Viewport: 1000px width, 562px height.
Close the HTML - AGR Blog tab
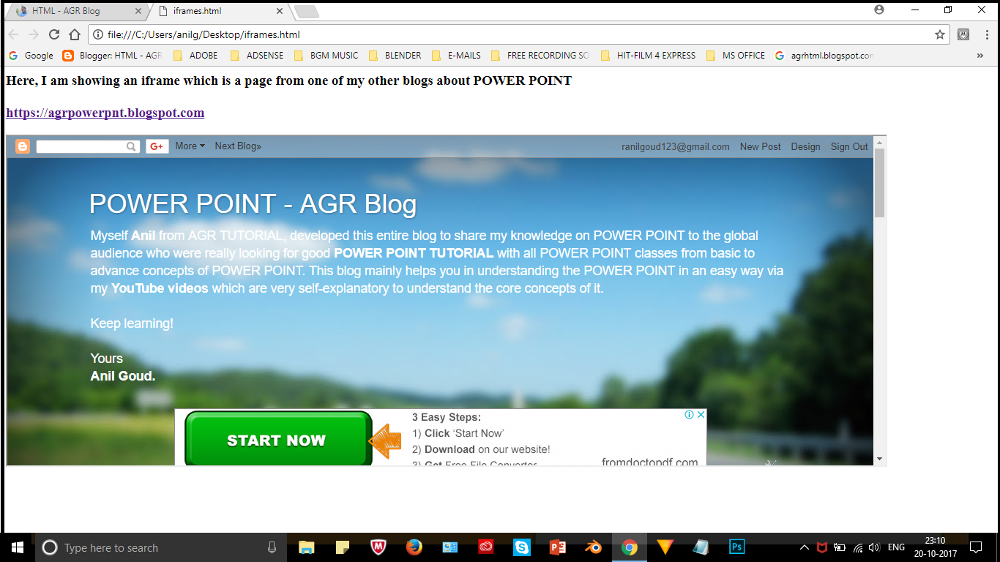click(139, 11)
